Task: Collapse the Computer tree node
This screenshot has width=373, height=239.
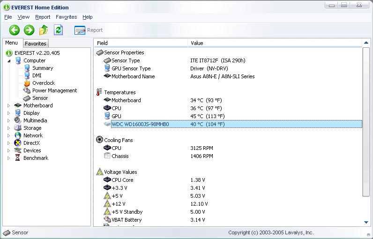Action: point(8,60)
